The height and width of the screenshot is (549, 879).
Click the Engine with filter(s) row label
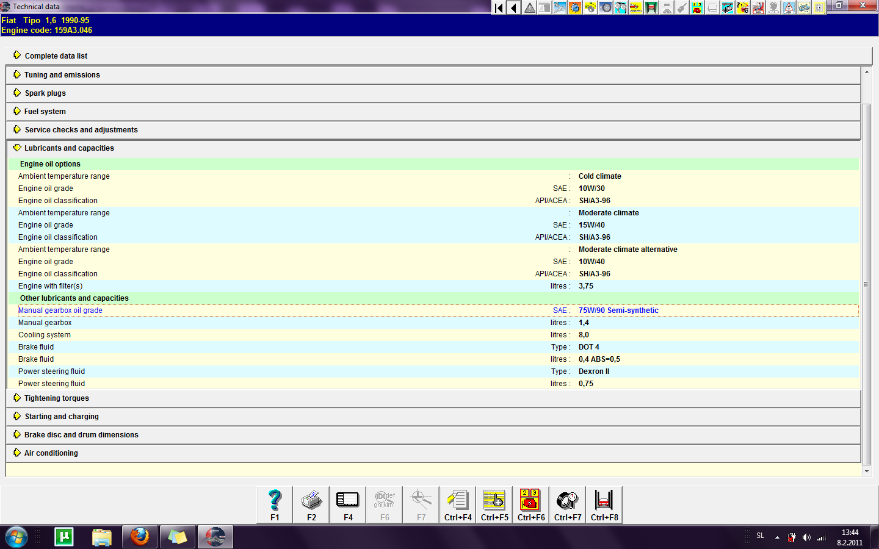tap(50, 286)
